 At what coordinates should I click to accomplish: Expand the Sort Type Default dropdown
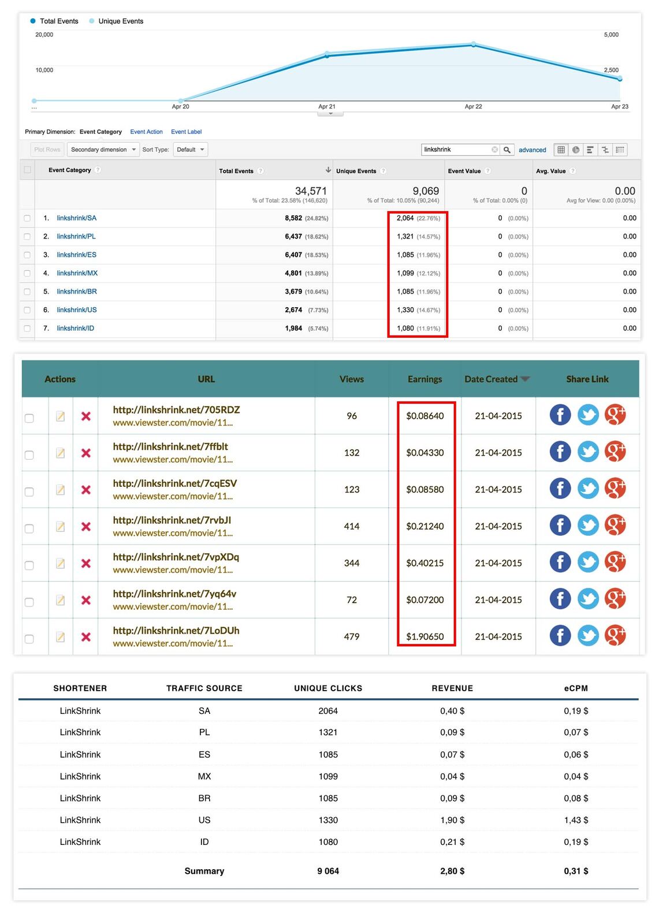point(190,150)
